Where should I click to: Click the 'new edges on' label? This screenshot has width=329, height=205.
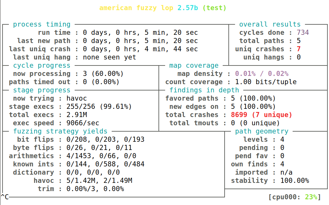(x=194, y=107)
